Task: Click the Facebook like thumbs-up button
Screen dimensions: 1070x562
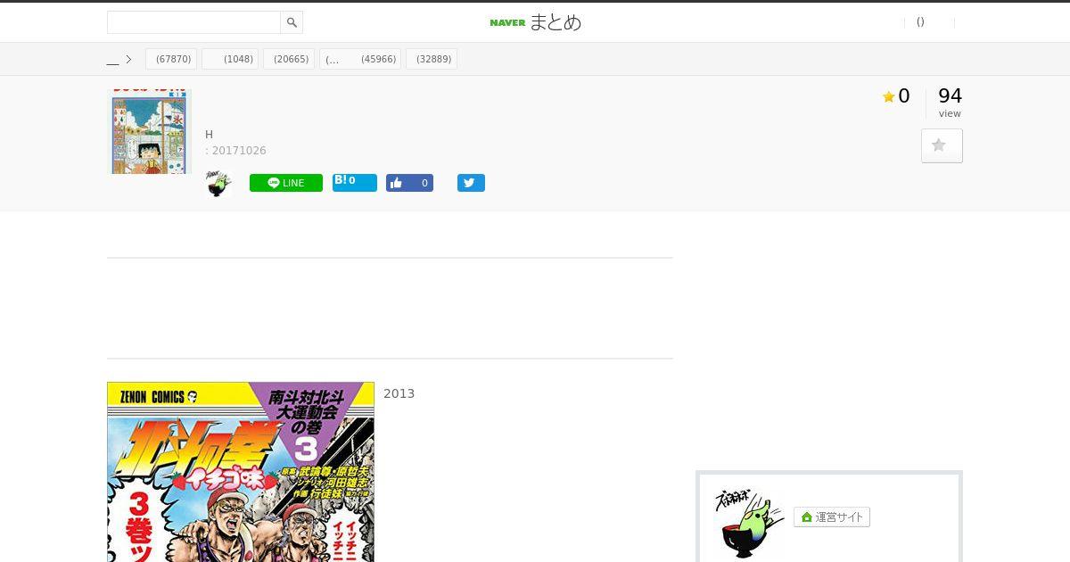Action: pos(409,183)
